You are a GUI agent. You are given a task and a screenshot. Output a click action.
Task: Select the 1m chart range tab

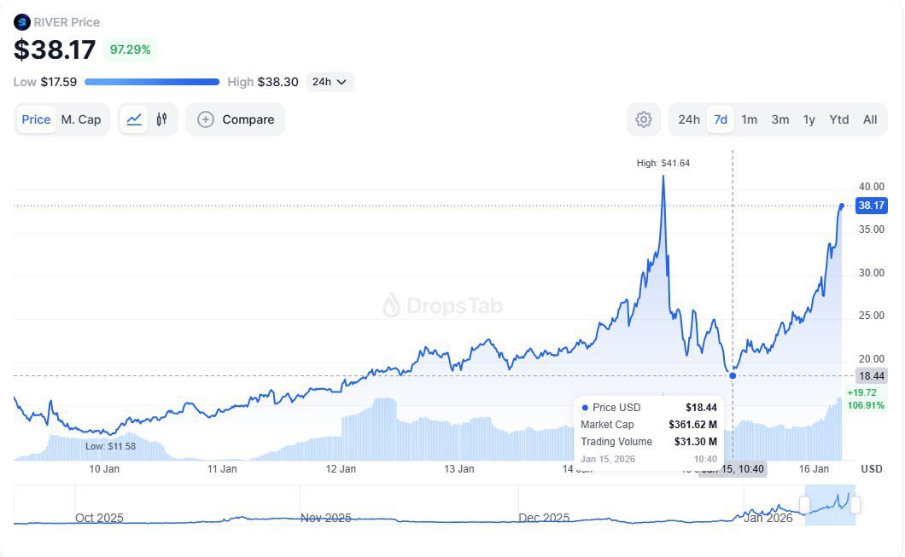(x=749, y=119)
